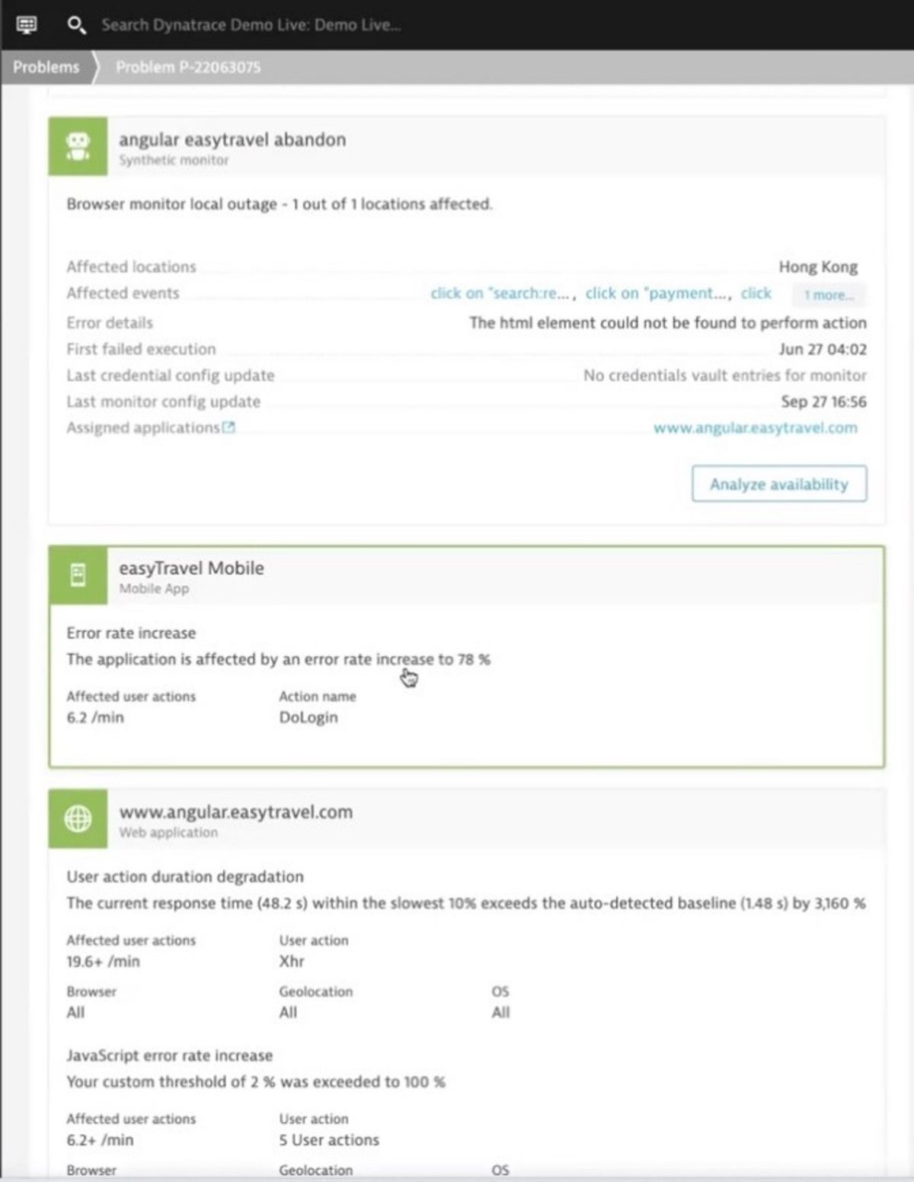Click the external-link icon beside Assigned applications
This screenshot has width=914, height=1182.
228,426
